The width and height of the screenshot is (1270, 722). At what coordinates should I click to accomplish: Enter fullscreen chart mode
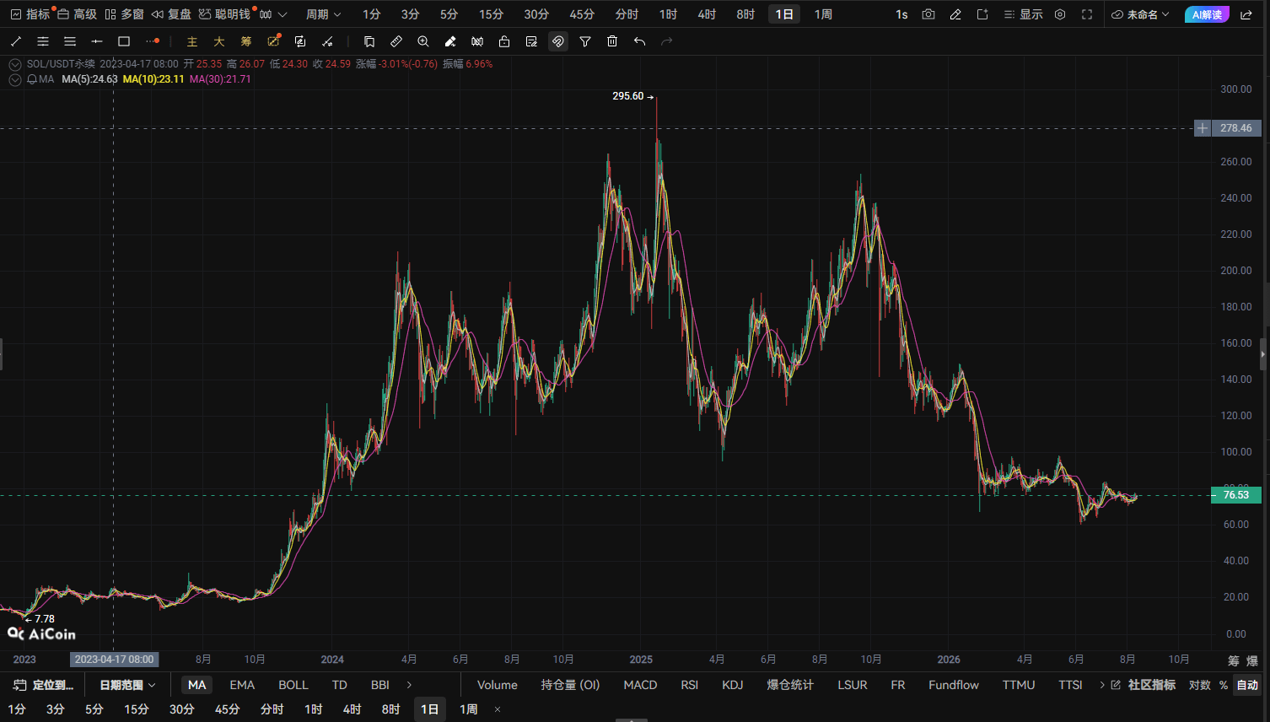pyautogui.click(x=1087, y=14)
